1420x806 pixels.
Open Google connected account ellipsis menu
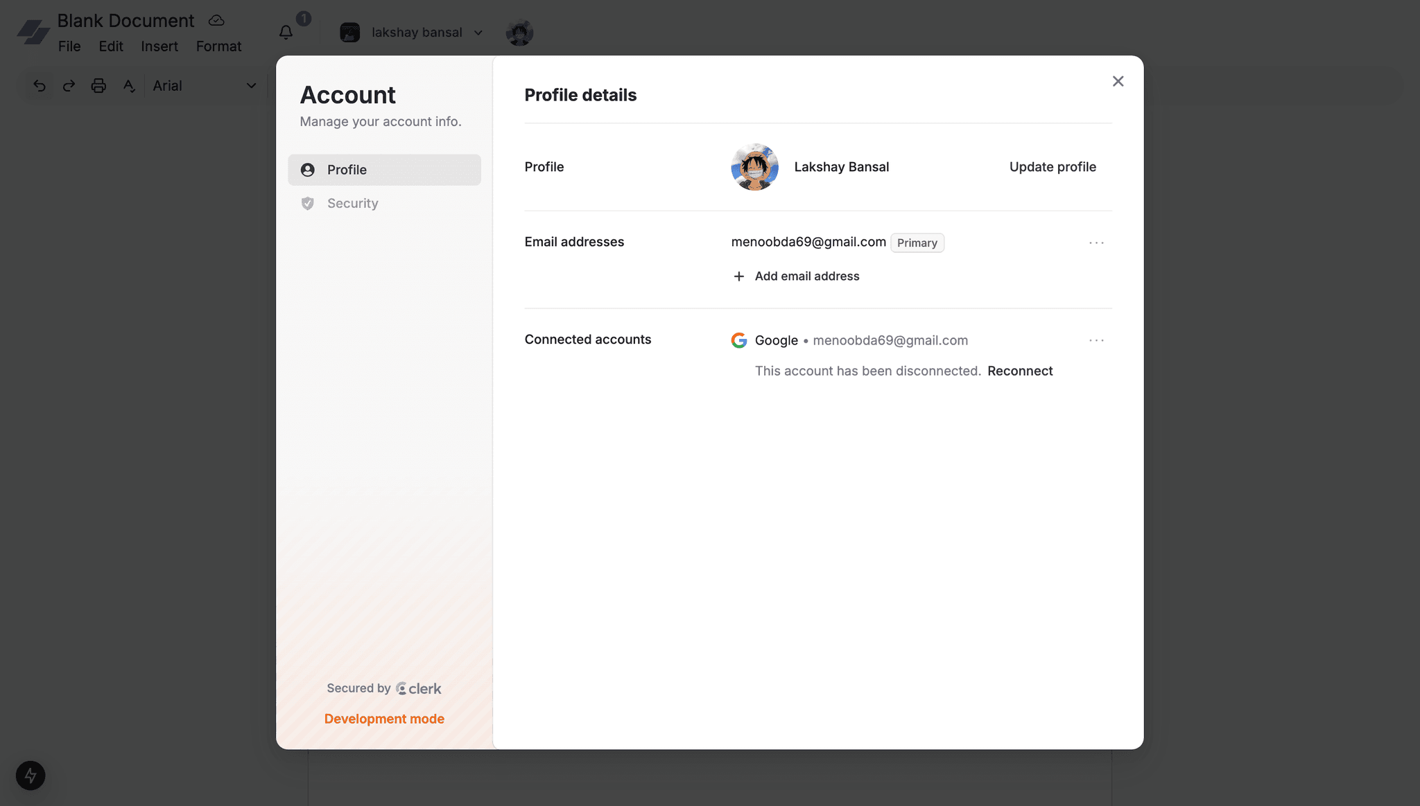[x=1096, y=340]
